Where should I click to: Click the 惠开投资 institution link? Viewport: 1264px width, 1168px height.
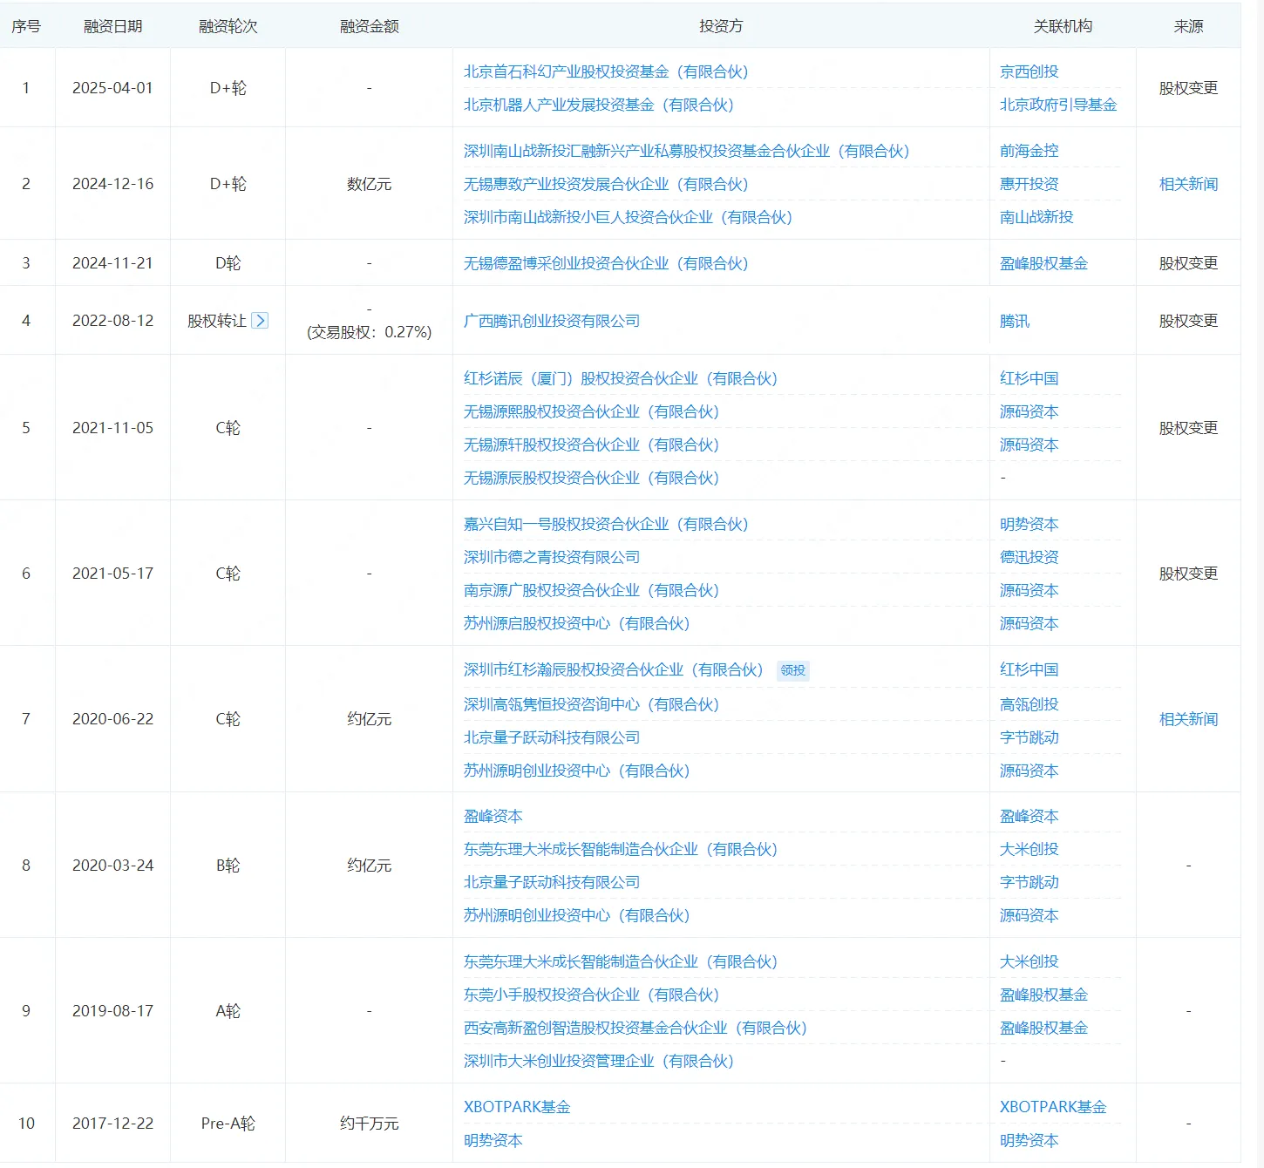click(1030, 184)
